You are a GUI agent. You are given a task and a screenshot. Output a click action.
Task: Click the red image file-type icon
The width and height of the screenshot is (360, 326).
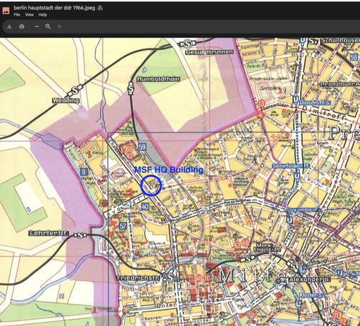click(6, 11)
